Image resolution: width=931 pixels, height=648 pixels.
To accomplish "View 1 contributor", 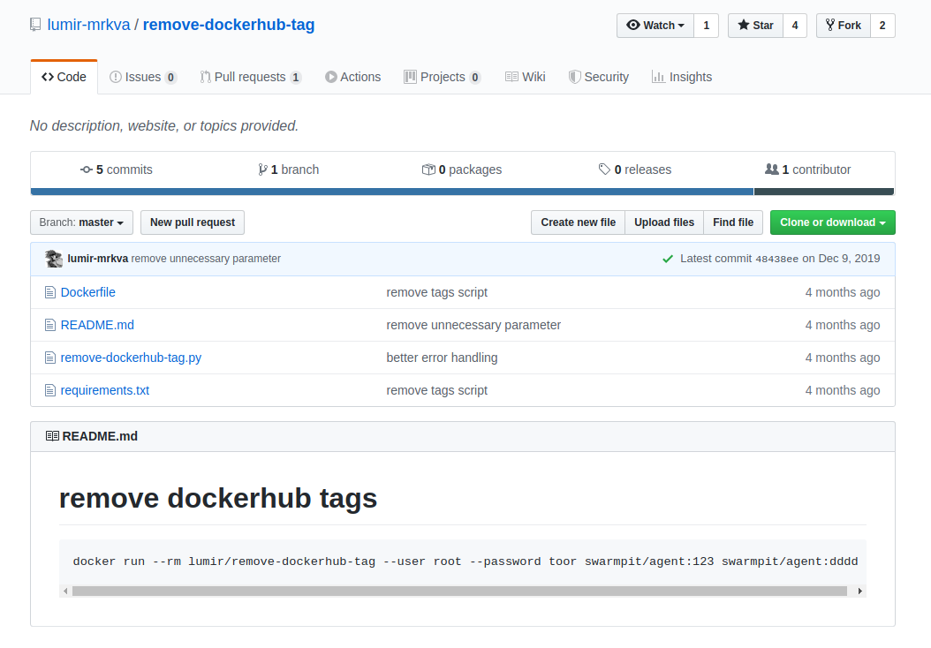I will pos(807,170).
